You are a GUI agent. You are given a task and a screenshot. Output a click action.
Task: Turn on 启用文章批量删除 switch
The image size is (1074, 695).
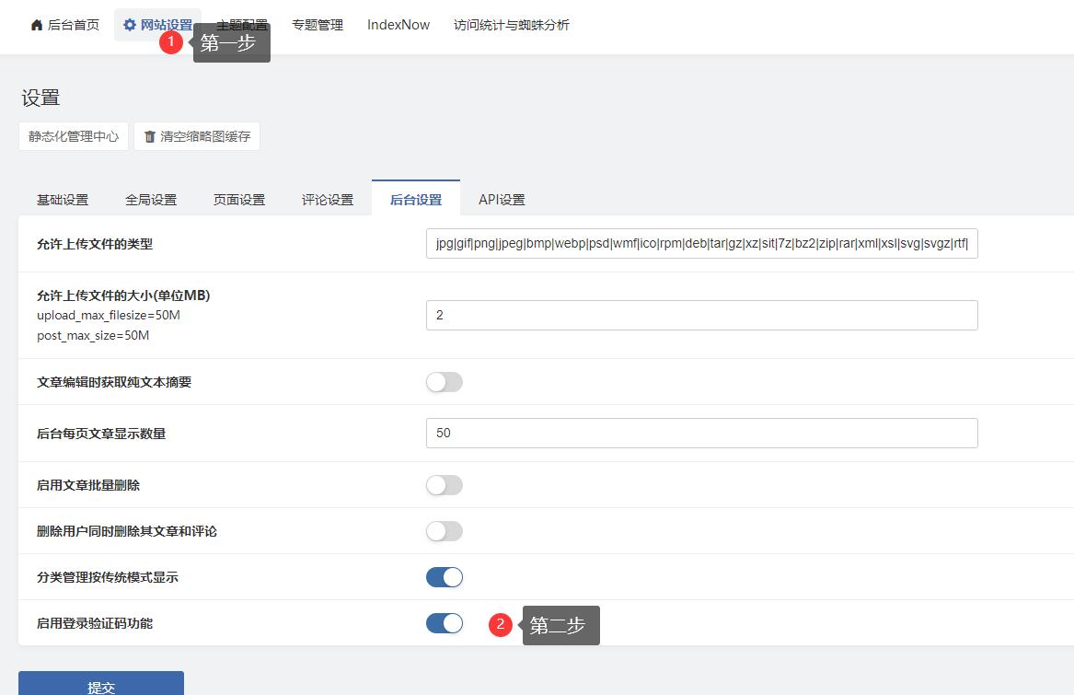[x=444, y=485]
